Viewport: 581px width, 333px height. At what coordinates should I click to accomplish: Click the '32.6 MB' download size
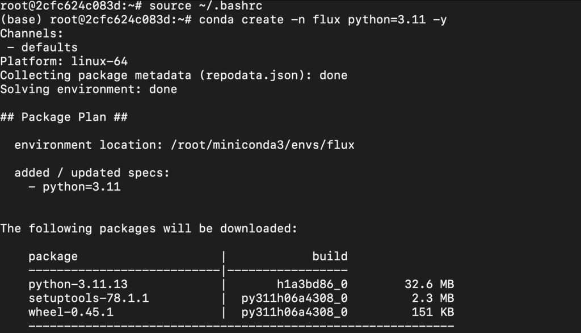[x=429, y=284]
